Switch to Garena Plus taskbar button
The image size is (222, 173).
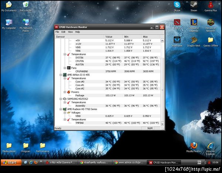pos(61,163)
